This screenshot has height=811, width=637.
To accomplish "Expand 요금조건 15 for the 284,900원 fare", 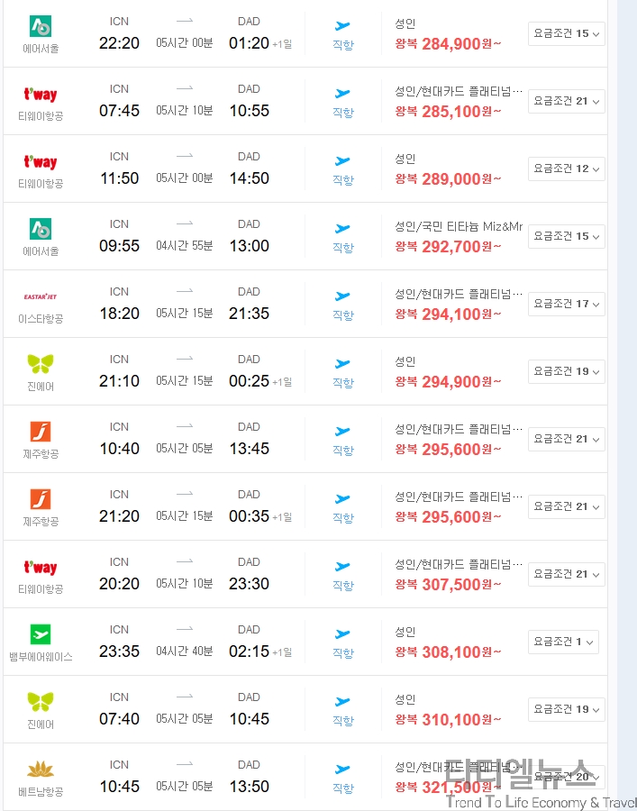I will pos(566,33).
